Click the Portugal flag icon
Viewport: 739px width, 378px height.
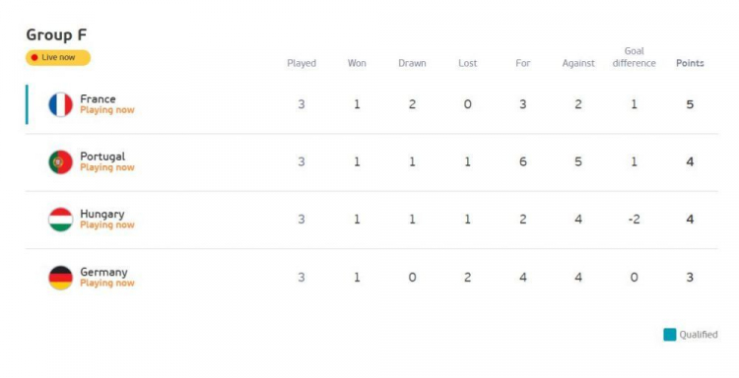[x=61, y=162]
